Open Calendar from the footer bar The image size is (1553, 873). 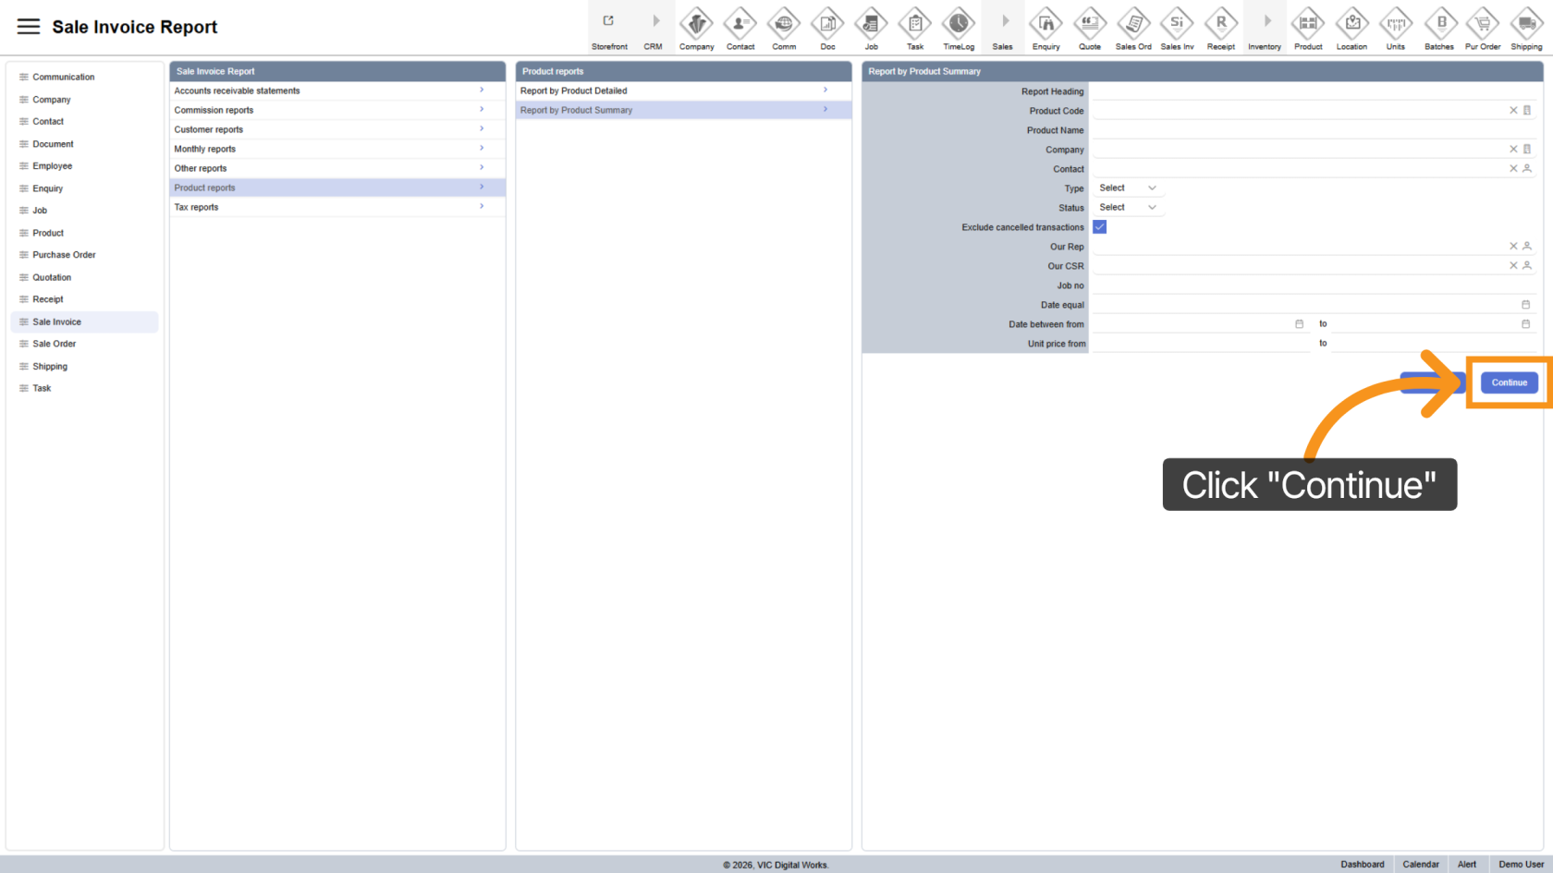point(1420,865)
